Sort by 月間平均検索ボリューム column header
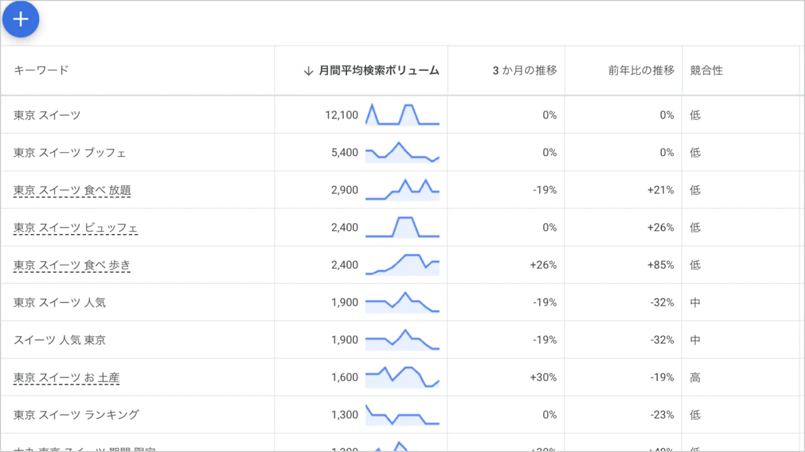The width and height of the screenshot is (805, 452). (379, 70)
